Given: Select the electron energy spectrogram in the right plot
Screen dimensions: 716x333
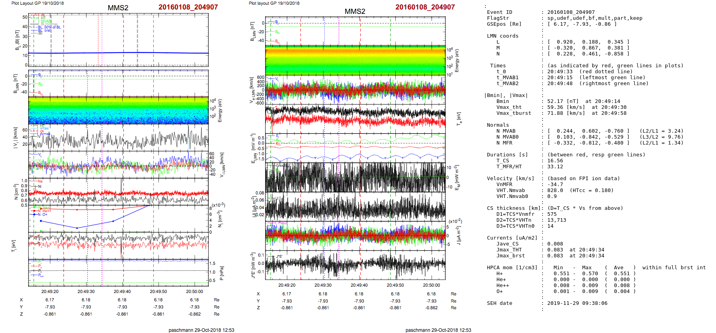Looking at the screenshot, I should click(x=355, y=61).
